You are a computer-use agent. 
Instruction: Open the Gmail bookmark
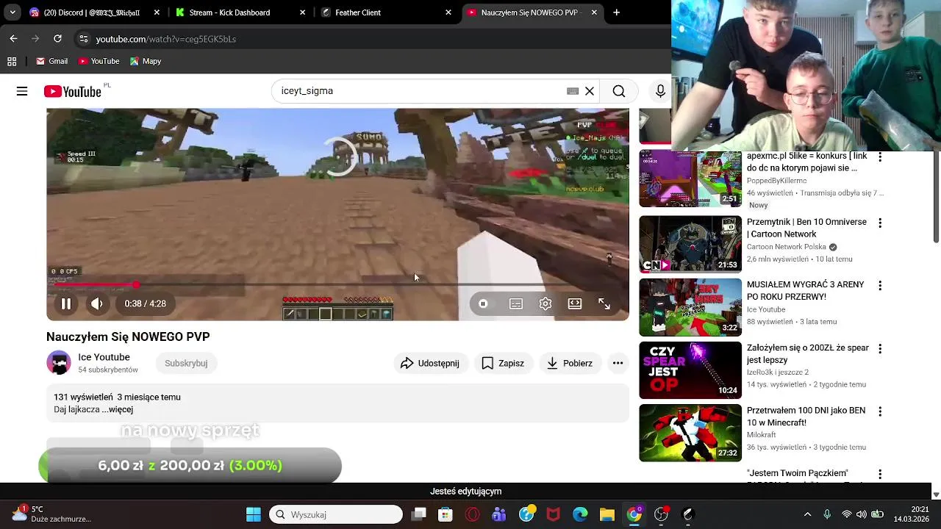[x=51, y=61]
